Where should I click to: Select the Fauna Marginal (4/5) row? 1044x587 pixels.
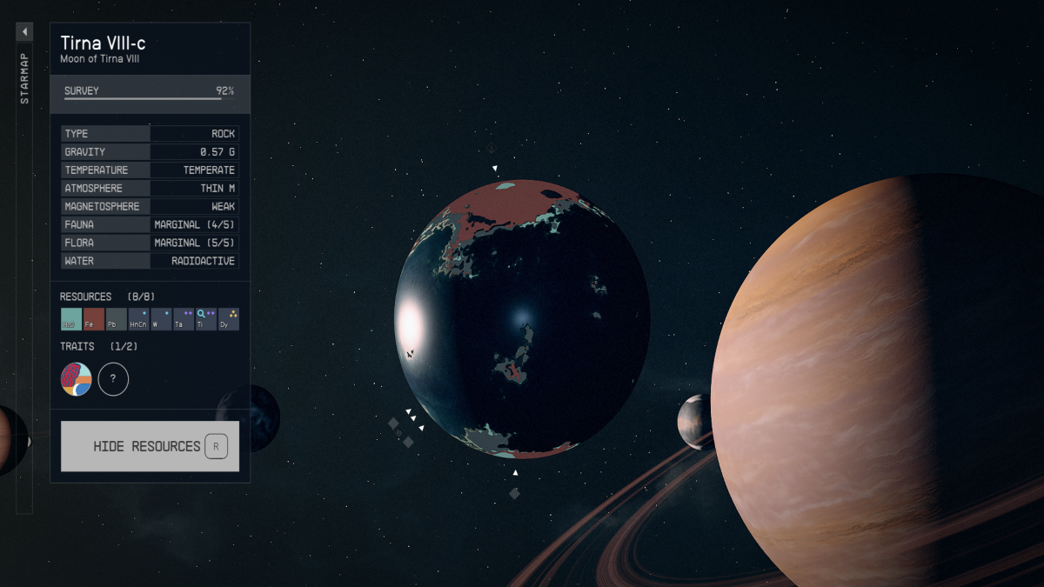pos(150,224)
